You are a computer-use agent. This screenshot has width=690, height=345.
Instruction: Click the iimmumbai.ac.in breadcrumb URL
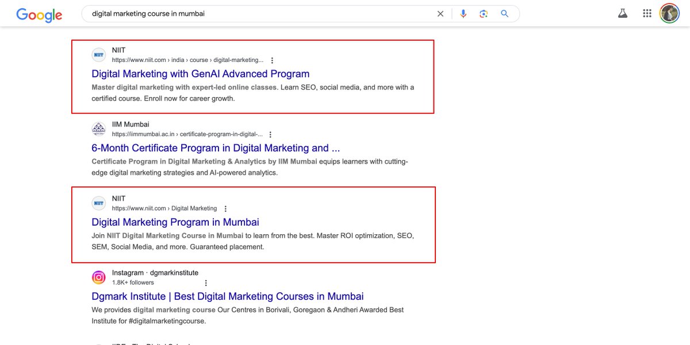pos(187,134)
